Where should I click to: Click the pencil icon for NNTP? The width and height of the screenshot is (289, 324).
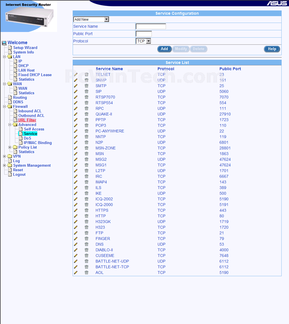tap(76, 137)
